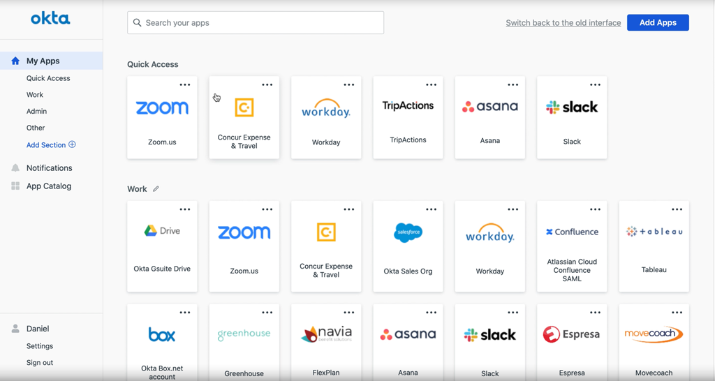Launch Okta Sales Org Salesforce app
715x381 pixels.
[408, 244]
